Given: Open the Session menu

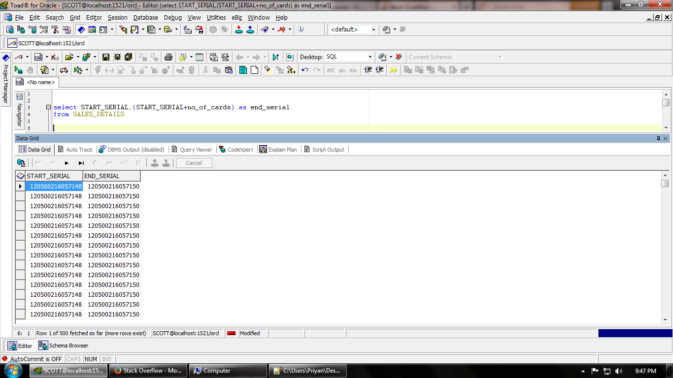Looking at the screenshot, I should point(118,17).
